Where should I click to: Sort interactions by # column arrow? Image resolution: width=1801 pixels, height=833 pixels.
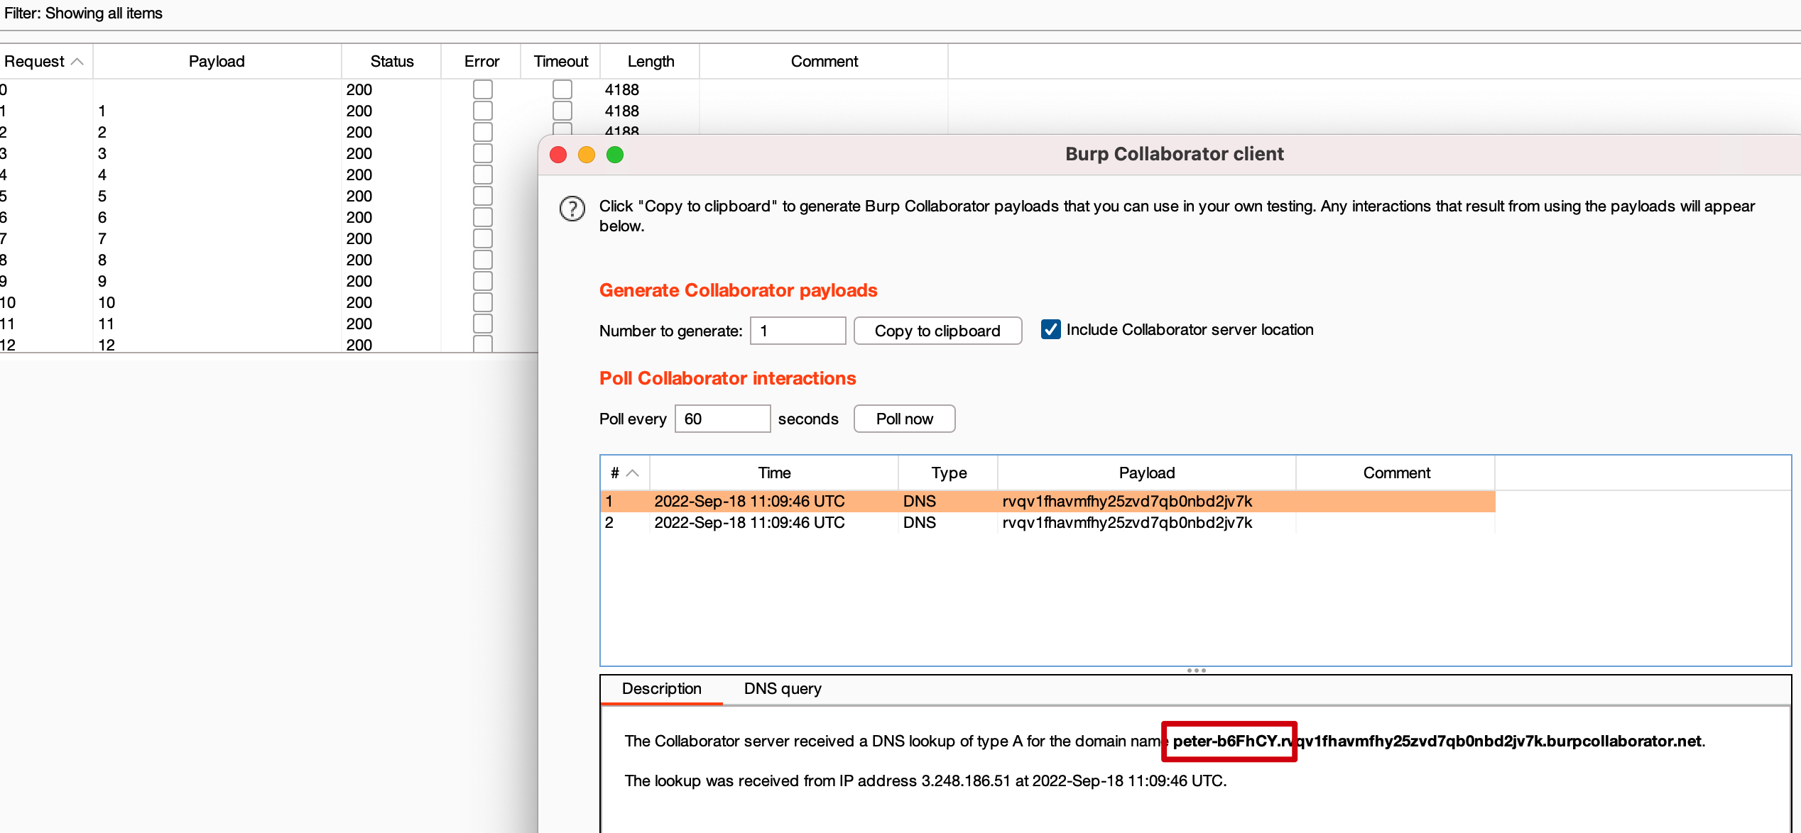(633, 473)
